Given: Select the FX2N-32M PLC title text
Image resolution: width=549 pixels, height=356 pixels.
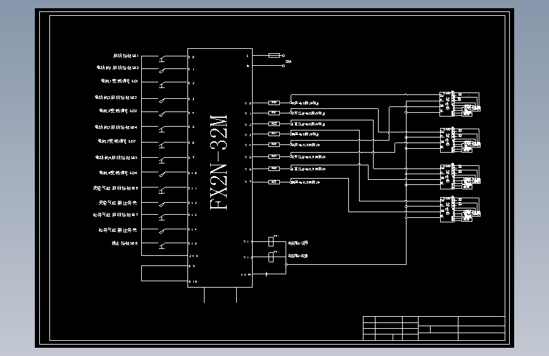Looking at the screenshot, I should tap(219, 162).
